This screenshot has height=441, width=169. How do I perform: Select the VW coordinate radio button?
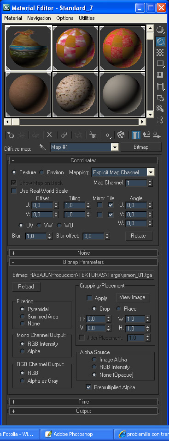pyautogui.click(x=39, y=225)
